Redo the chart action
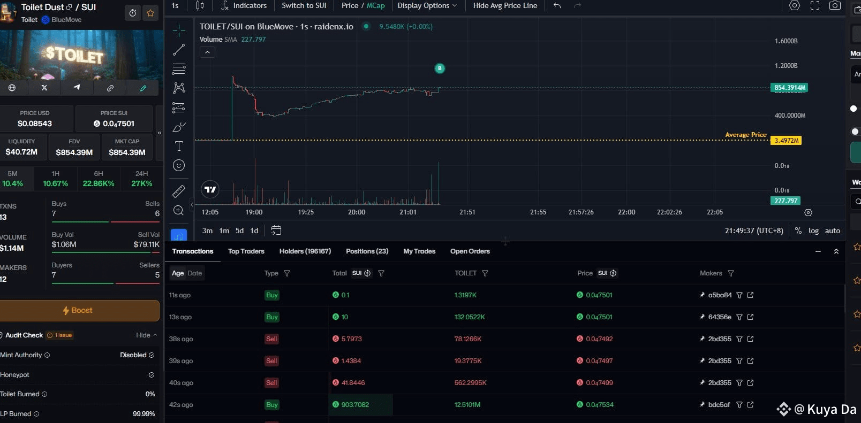The width and height of the screenshot is (861, 423). click(x=577, y=5)
